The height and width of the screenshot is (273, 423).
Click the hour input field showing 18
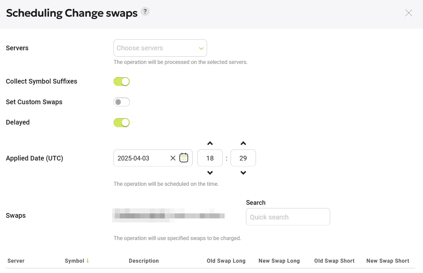(x=210, y=158)
